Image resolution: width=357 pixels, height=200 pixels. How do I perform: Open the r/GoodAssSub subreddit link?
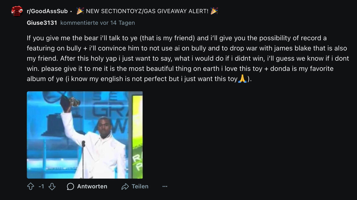point(47,11)
